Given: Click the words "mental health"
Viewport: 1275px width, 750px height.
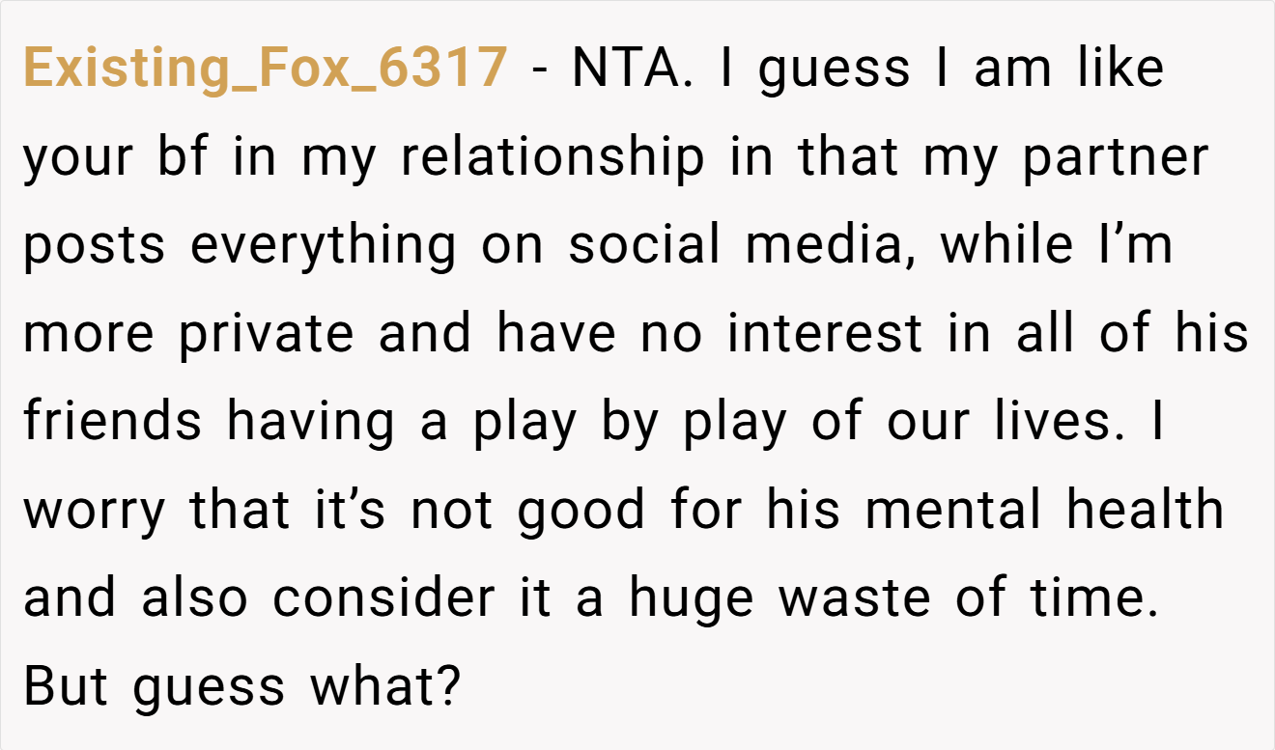Looking at the screenshot, I should pyautogui.click(x=1044, y=510).
